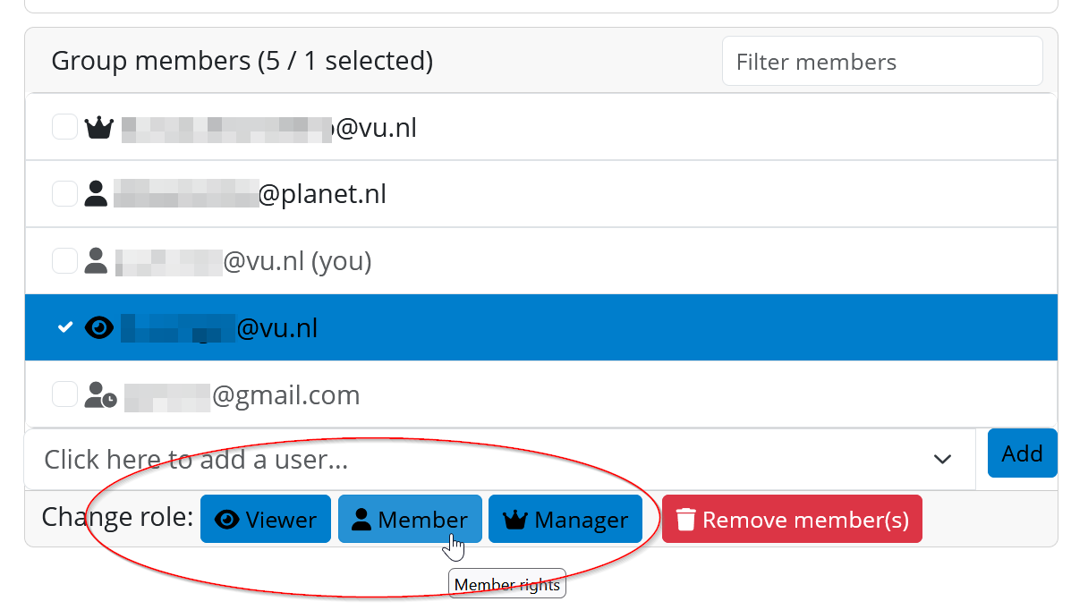Click the "Group members" panel heading

242,61
